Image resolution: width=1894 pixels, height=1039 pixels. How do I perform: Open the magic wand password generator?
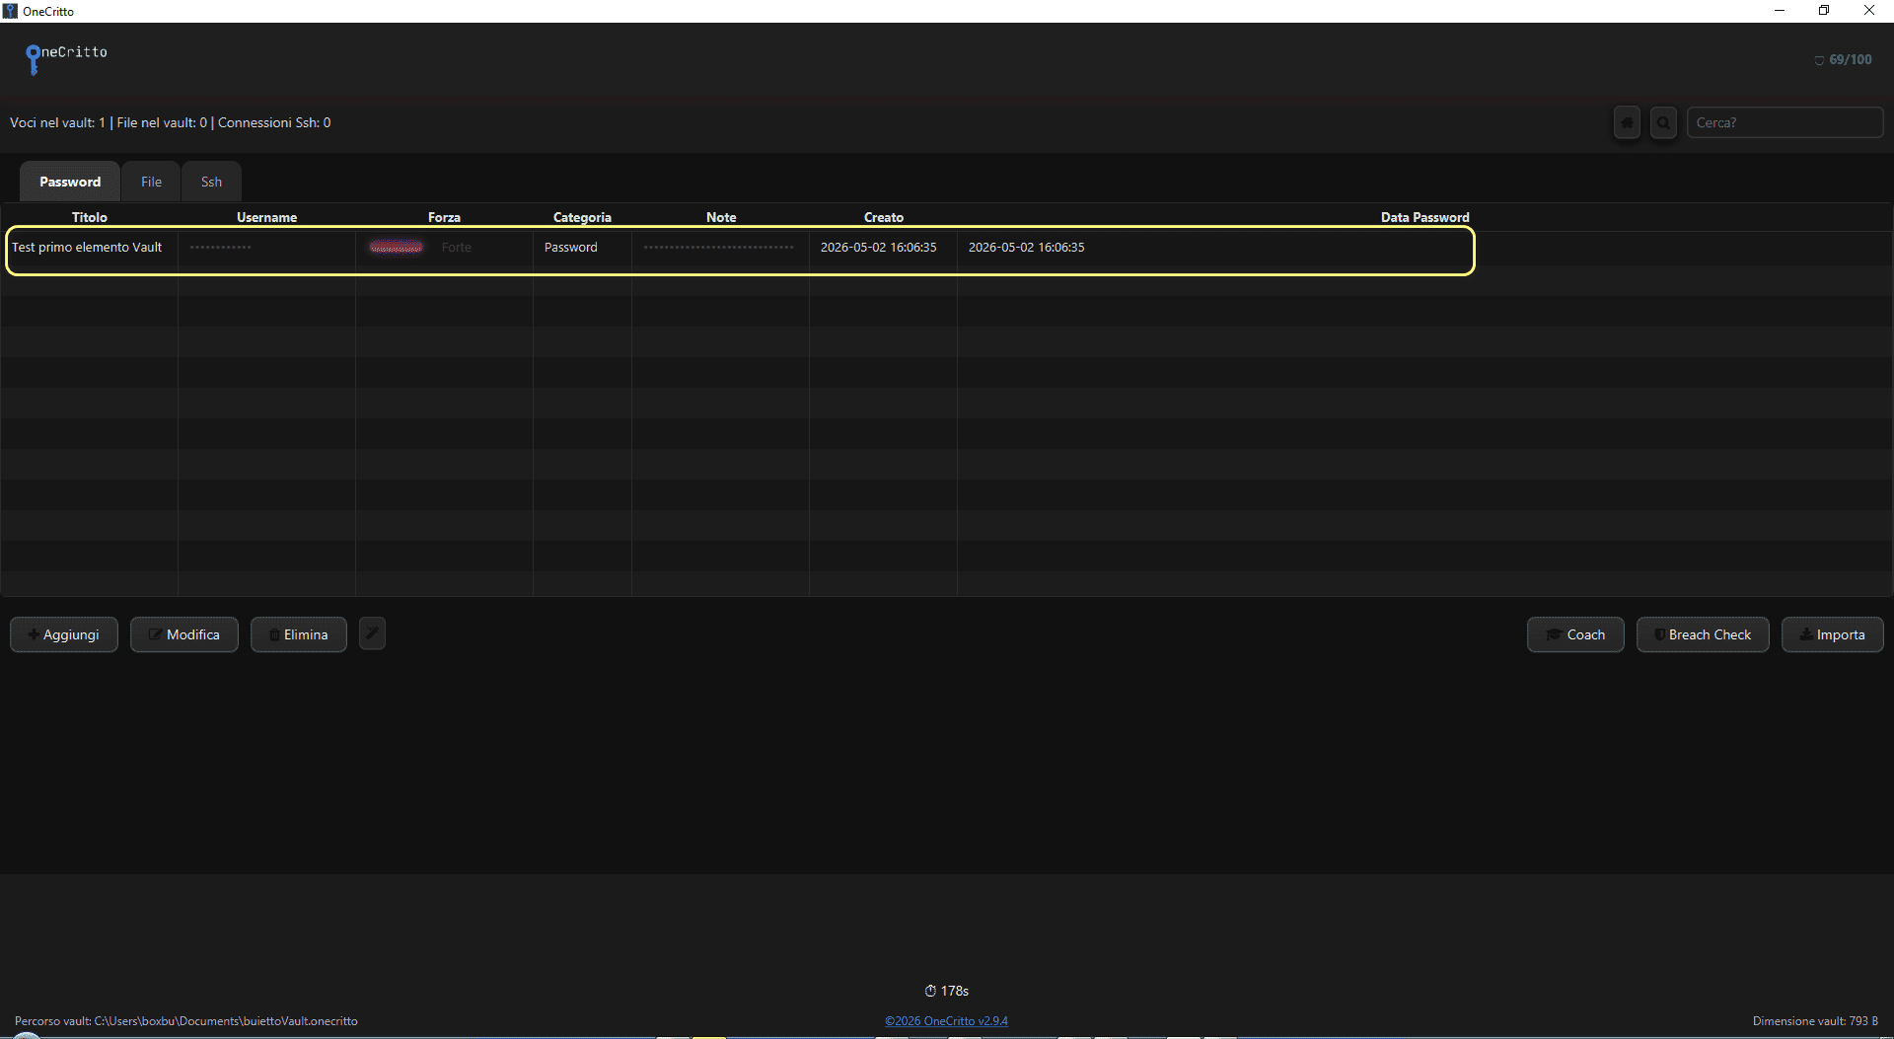[372, 633]
